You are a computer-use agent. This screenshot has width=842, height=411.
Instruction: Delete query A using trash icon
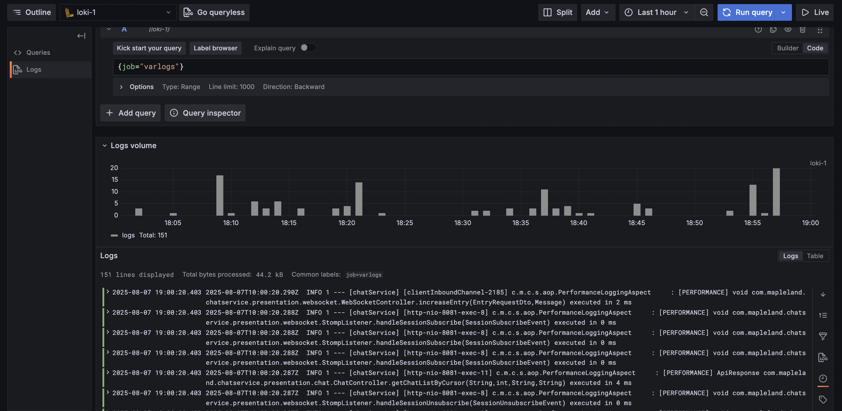click(x=802, y=30)
